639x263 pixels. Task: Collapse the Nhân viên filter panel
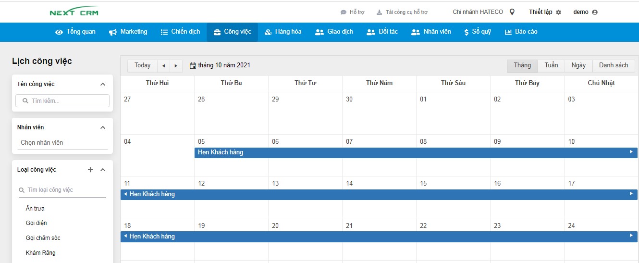(x=102, y=127)
